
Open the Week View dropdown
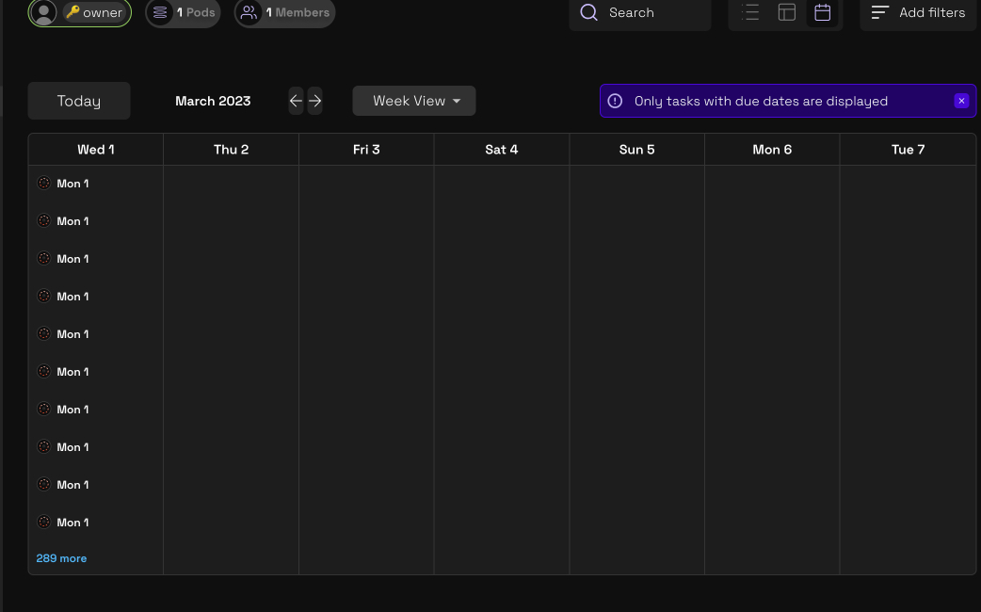coord(414,101)
